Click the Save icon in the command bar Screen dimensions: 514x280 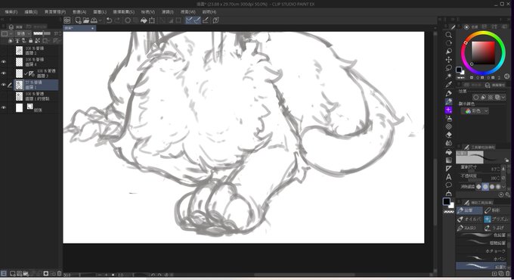(x=94, y=20)
